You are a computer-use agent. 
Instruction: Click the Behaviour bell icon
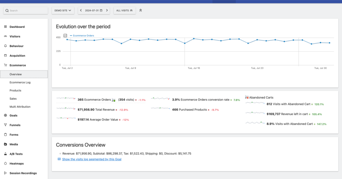coord(5,46)
